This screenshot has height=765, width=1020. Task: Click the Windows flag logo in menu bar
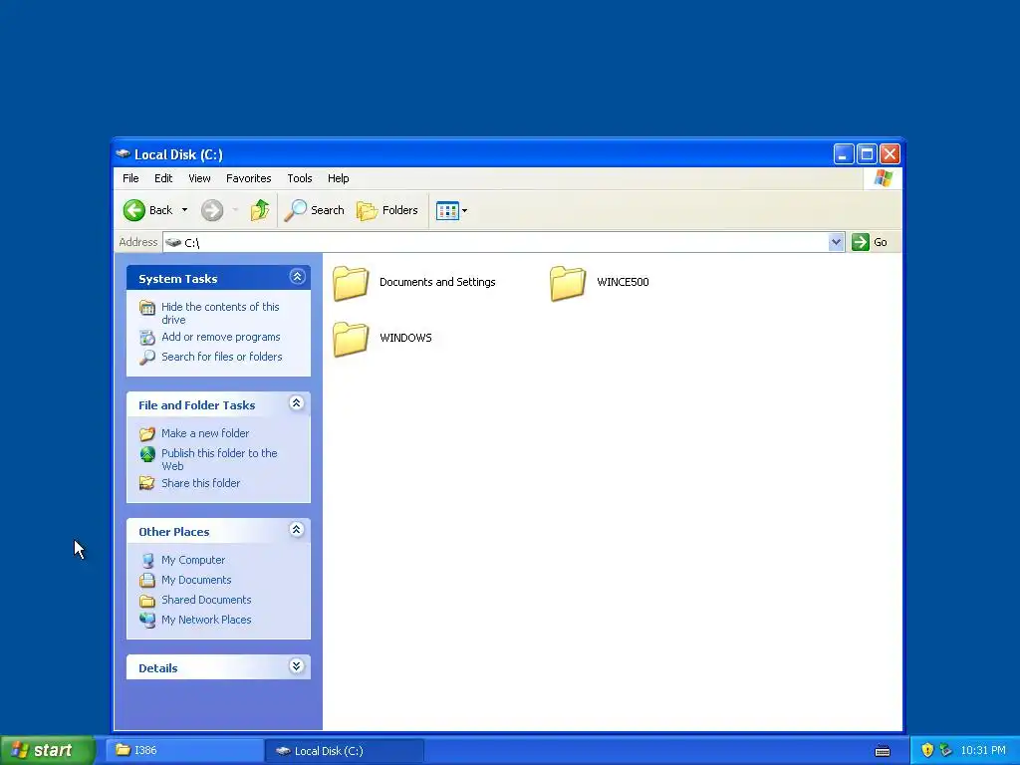coord(884,177)
